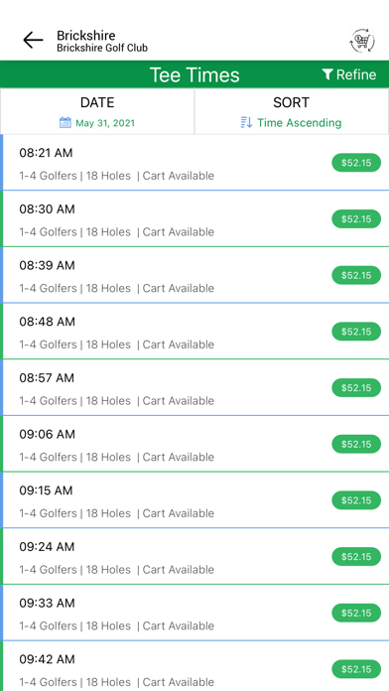Select the 08:57 AM tee time
This screenshot has height=691, width=389.
point(194,388)
